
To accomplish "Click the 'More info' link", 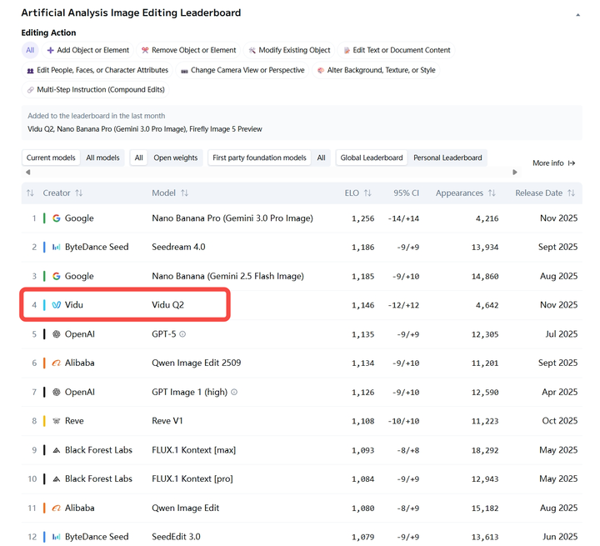I will pos(553,163).
